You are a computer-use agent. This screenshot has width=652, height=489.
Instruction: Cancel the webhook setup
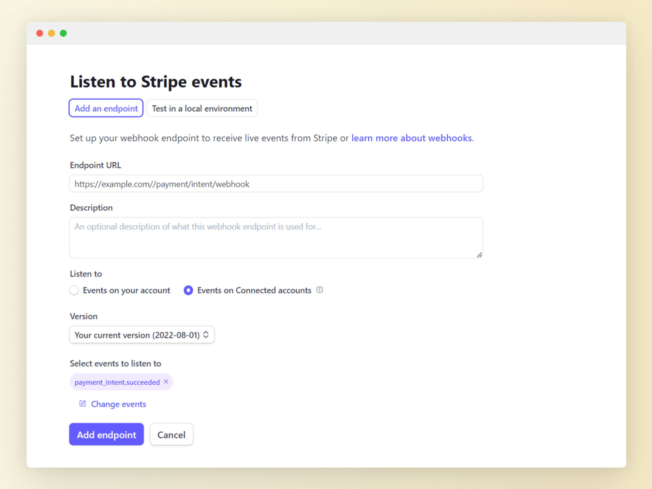coord(171,434)
